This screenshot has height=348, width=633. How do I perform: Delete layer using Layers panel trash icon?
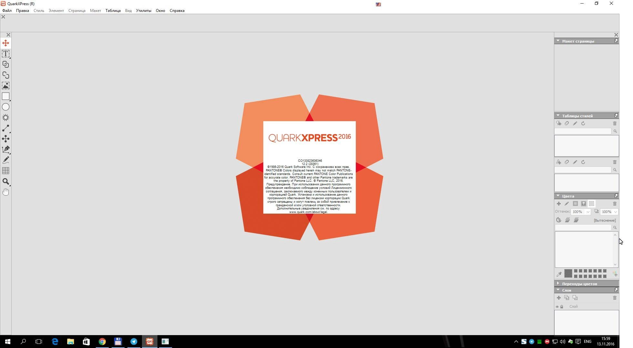[x=615, y=298]
